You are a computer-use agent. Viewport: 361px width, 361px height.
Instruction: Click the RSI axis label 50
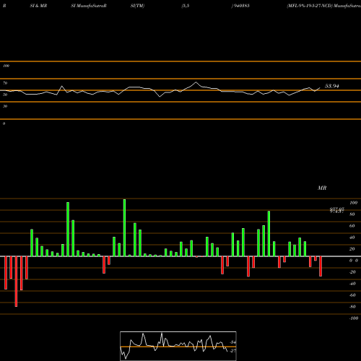pyautogui.click(x=5, y=95)
